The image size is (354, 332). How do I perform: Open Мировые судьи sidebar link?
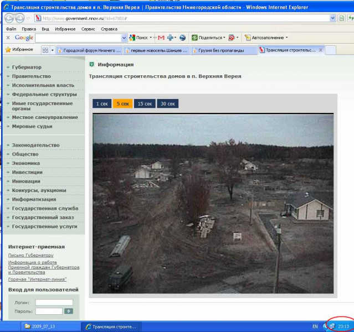(32, 126)
